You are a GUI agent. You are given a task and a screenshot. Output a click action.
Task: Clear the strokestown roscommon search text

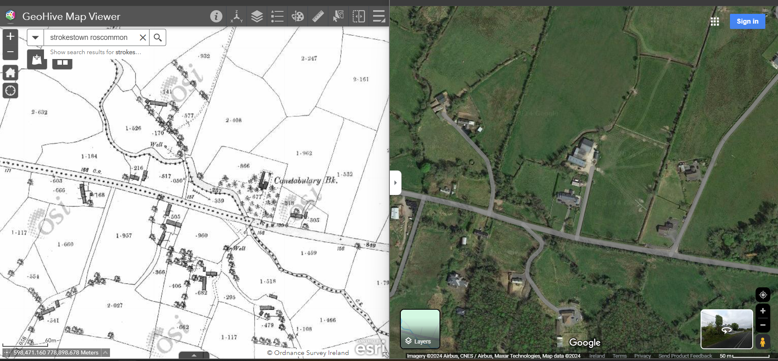143,37
